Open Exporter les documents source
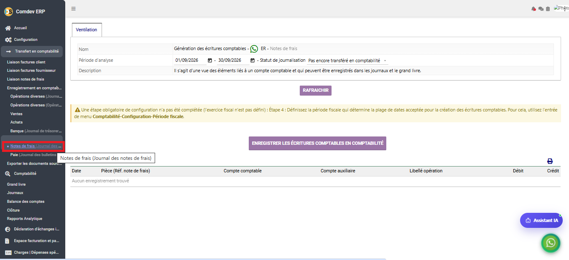569x260 pixels. click(35, 164)
